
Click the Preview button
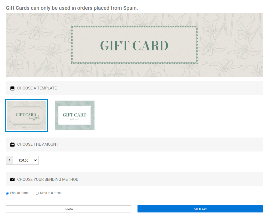68,209
